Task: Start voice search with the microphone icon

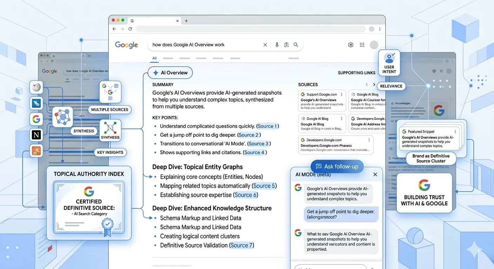Action: [277, 45]
